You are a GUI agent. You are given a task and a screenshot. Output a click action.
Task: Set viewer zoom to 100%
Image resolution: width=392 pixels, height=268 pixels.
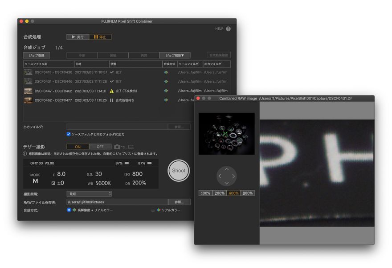pos(205,193)
